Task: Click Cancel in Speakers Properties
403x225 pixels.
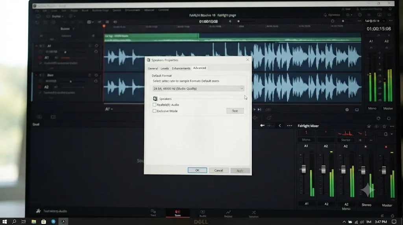Action: pyautogui.click(x=218, y=170)
